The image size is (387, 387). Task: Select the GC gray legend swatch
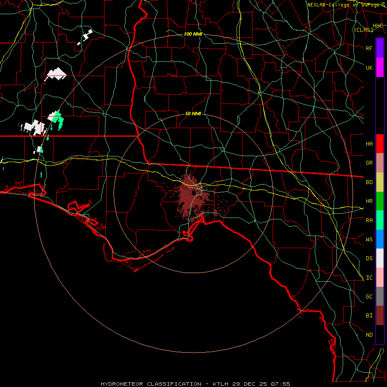[380, 296]
